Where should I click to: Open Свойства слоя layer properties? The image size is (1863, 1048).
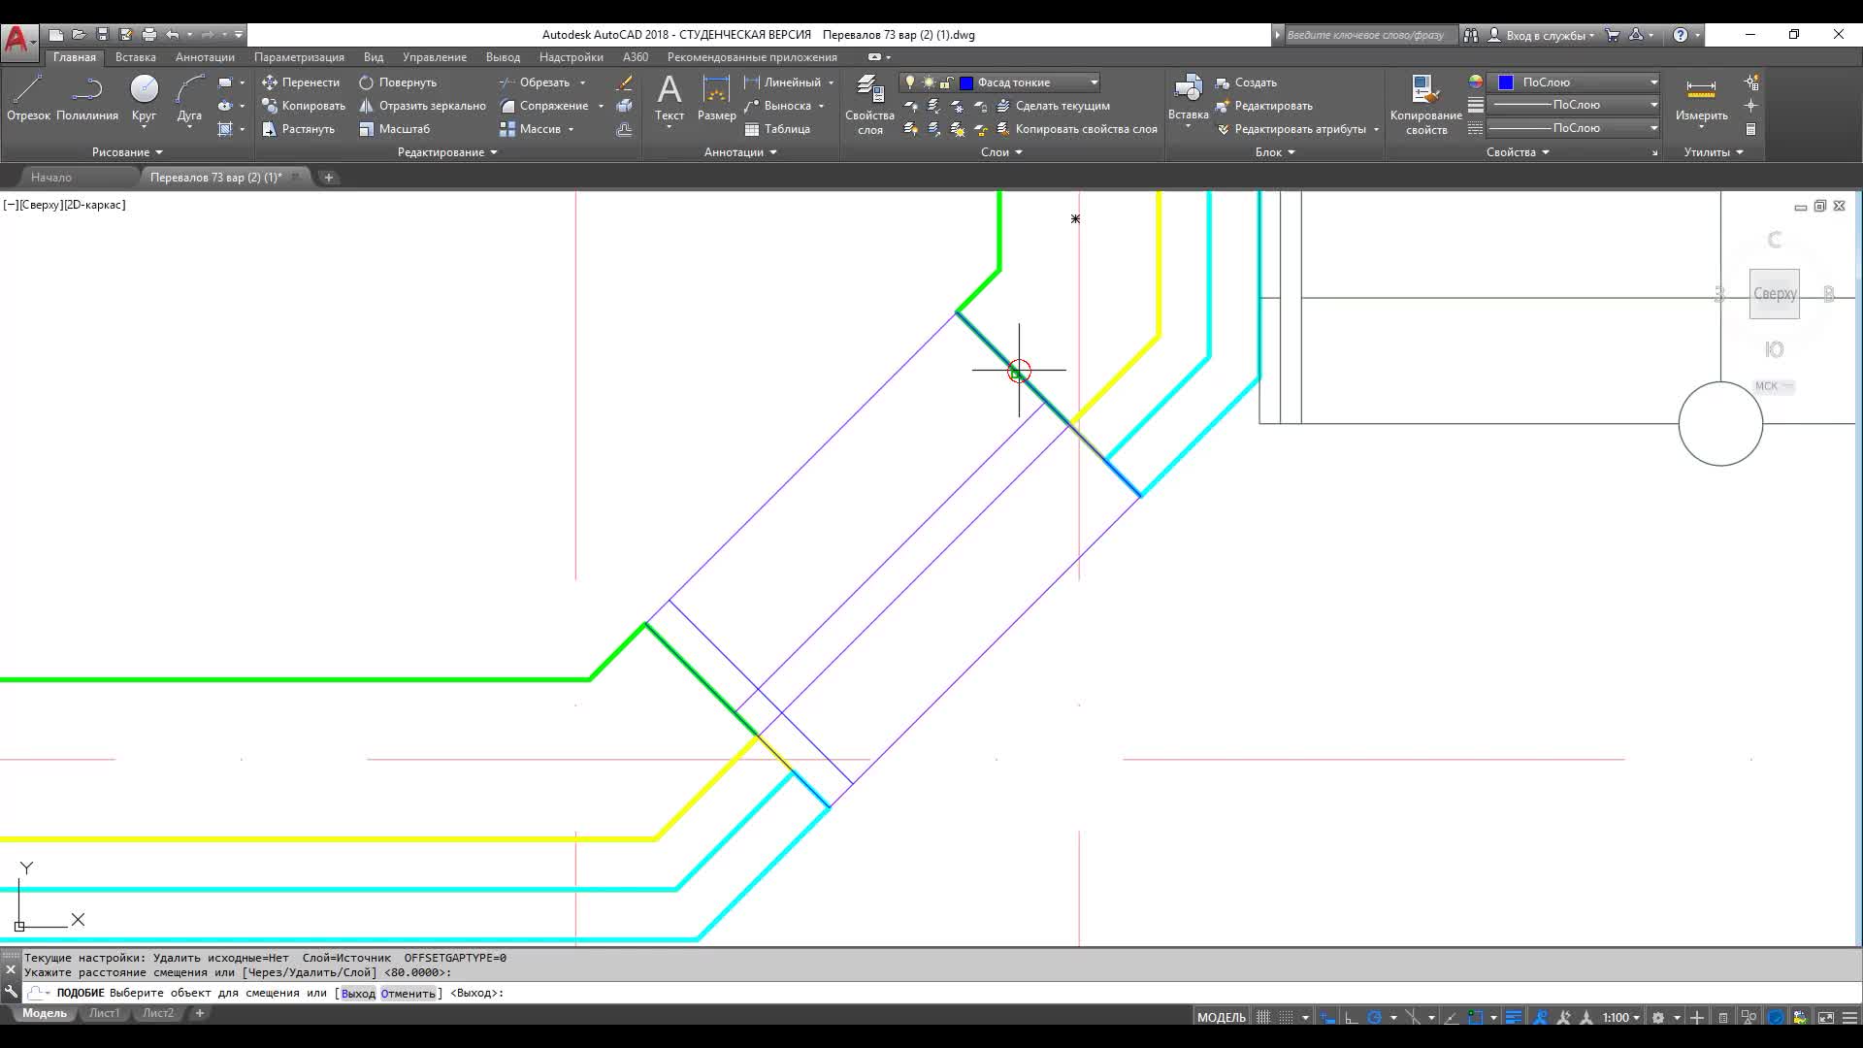pos(869,105)
